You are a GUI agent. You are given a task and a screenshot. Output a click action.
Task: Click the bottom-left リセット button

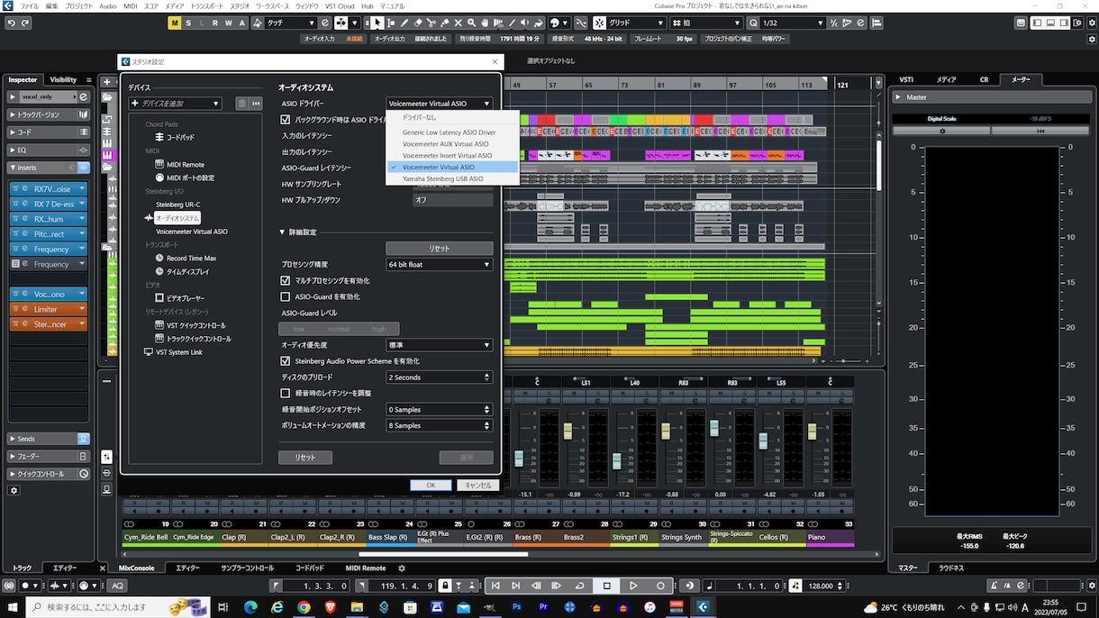click(x=305, y=458)
